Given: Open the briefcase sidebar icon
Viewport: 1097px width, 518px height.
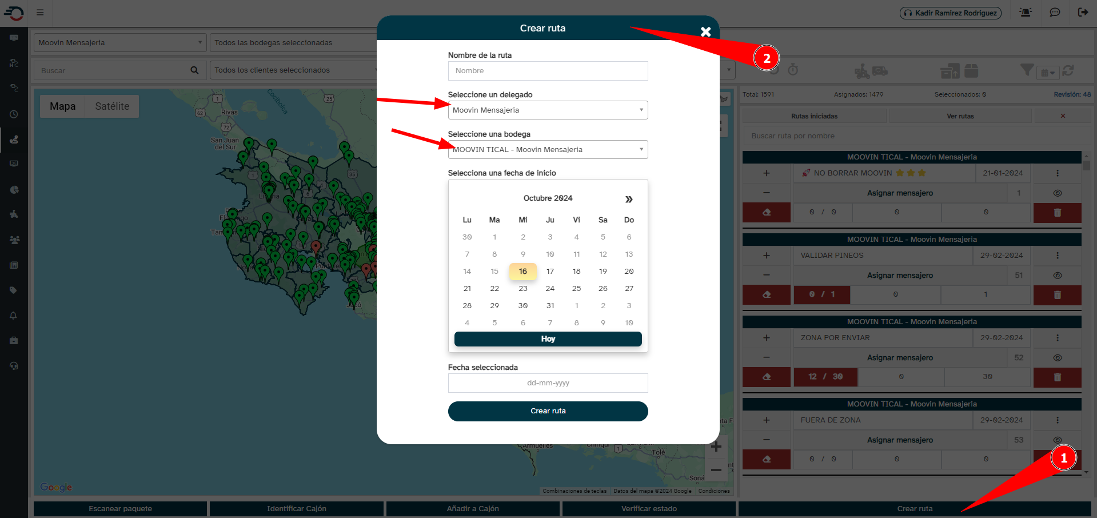Looking at the screenshot, I should (14, 341).
